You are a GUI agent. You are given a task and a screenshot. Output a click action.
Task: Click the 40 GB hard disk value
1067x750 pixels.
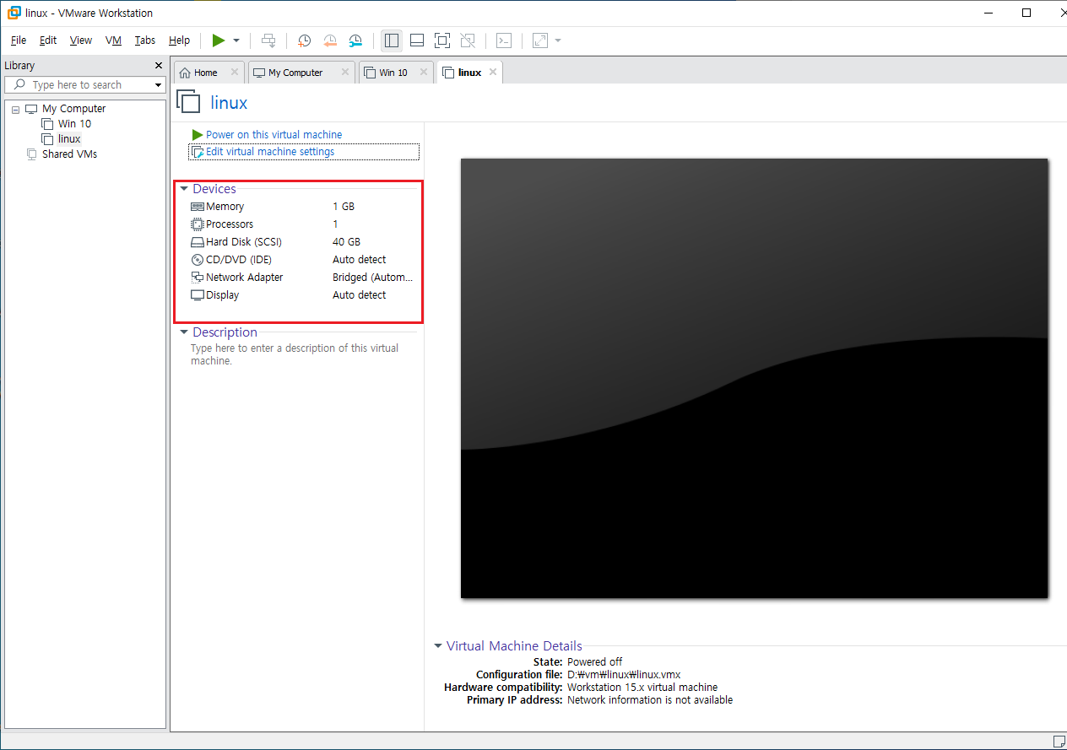click(x=346, y=242)
